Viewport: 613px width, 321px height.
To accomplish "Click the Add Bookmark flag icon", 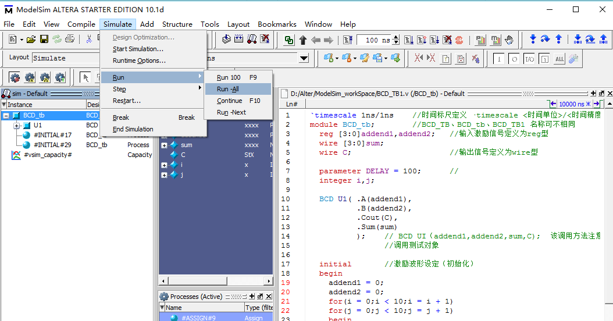I will tap(329, 58).
